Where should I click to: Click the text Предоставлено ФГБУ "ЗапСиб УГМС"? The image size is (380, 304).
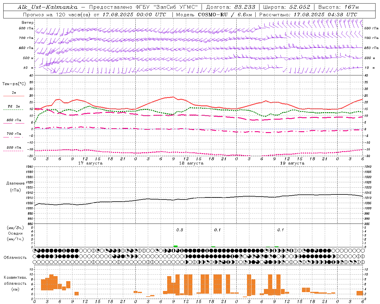point(143,7)
